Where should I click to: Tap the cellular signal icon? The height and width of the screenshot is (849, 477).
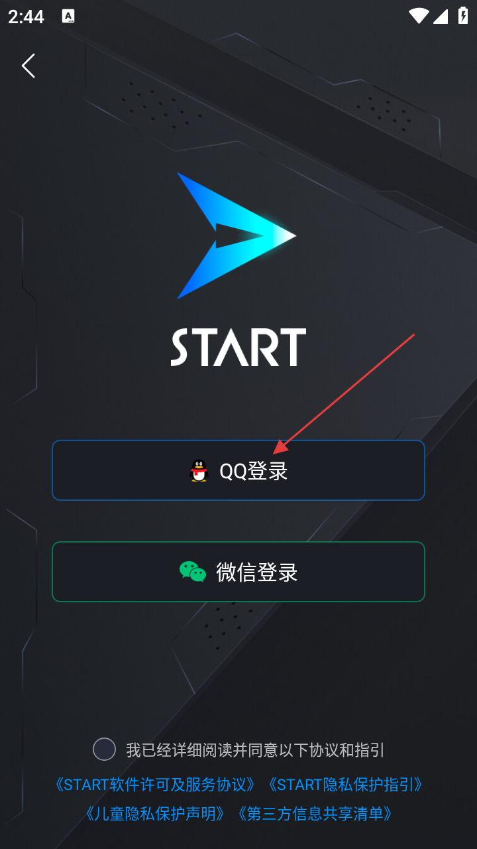[x=441, y=16]
